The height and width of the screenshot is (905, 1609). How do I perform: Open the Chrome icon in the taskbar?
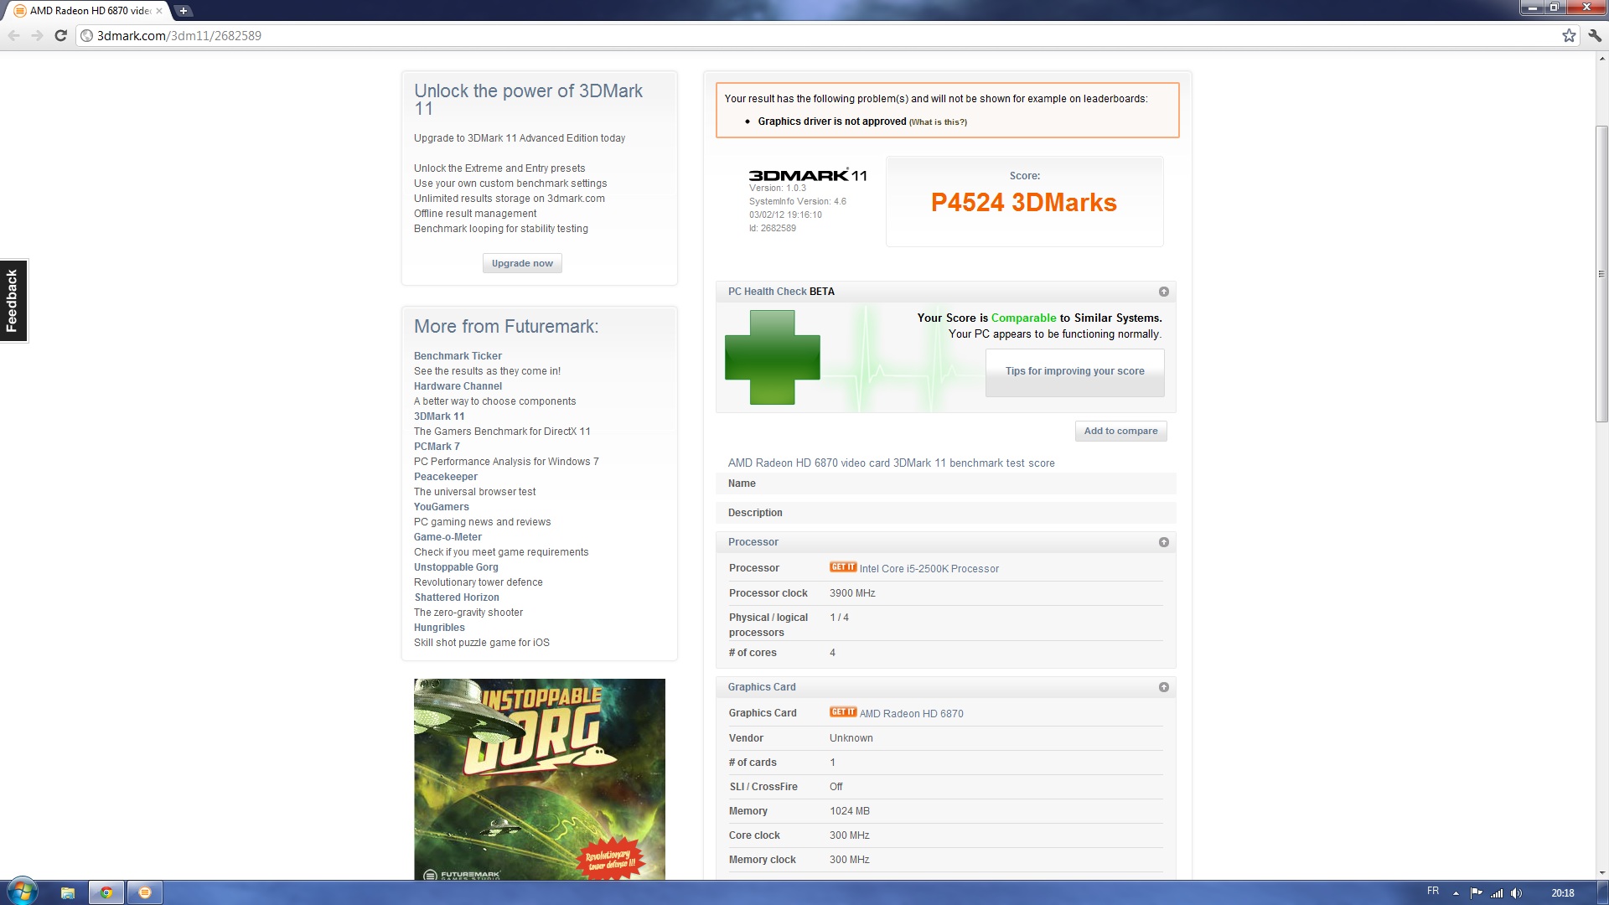click(106, 892)
